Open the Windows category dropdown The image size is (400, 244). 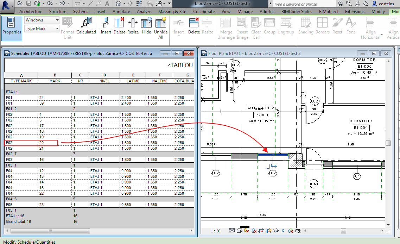pyautogui.click(x=42, y=20)
